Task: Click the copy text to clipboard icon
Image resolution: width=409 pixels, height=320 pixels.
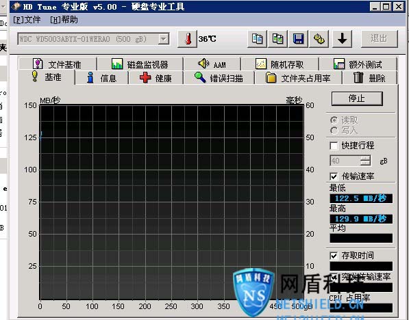Action: click(x=257, y=39)
